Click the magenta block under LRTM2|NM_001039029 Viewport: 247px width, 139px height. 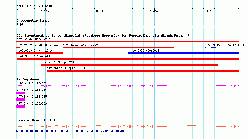pos(21,107)
